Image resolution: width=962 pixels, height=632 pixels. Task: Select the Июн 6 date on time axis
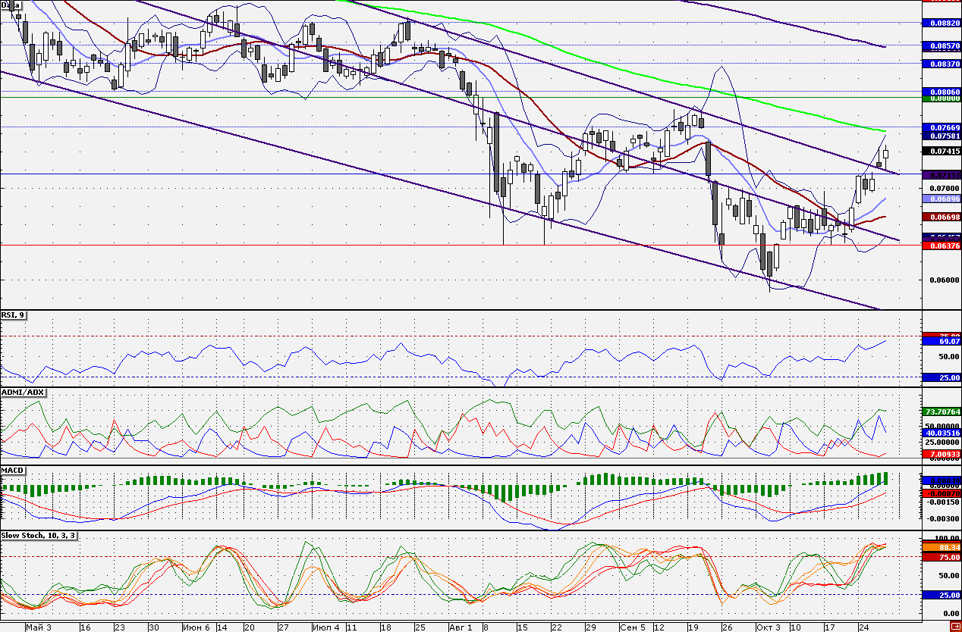point(196,627)
